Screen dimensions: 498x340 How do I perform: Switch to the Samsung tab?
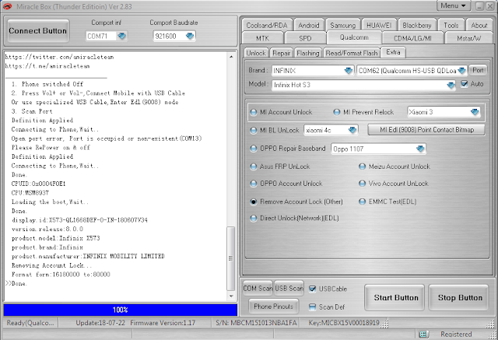tap(342, 25)
